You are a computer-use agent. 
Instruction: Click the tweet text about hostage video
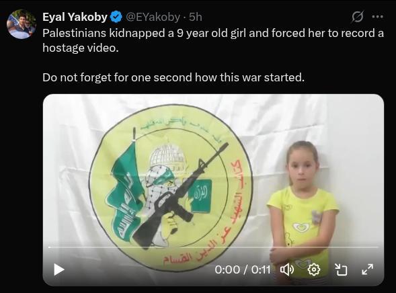pos(213,40)
